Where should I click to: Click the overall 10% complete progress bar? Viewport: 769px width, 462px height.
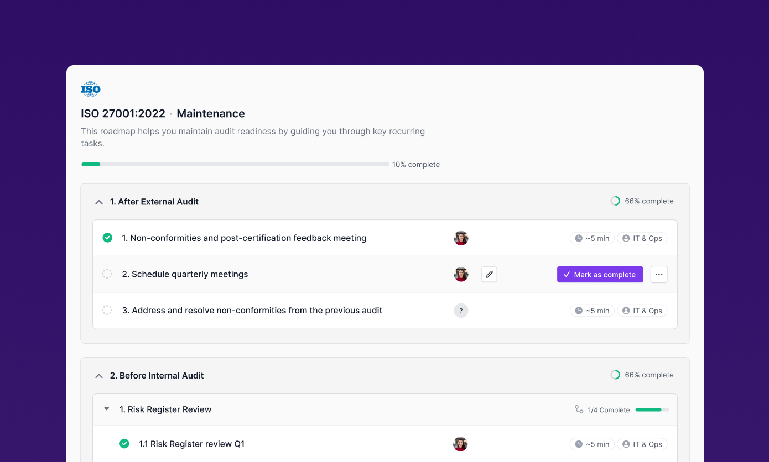(x=235, y=164)
